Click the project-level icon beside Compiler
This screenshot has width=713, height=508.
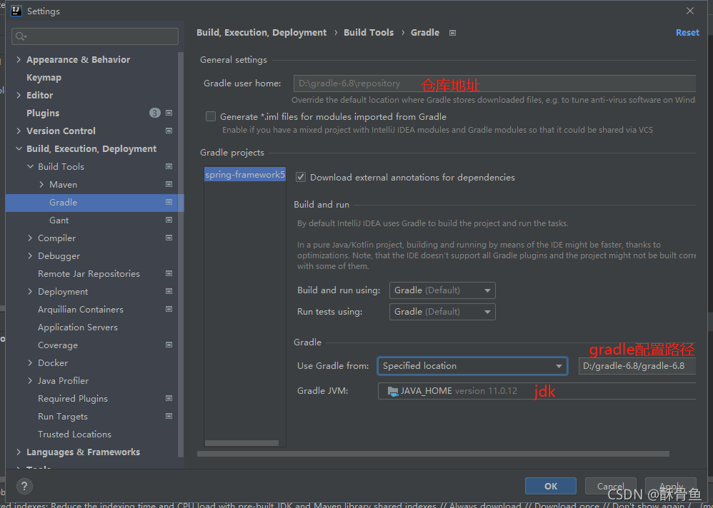coord(169,238)
